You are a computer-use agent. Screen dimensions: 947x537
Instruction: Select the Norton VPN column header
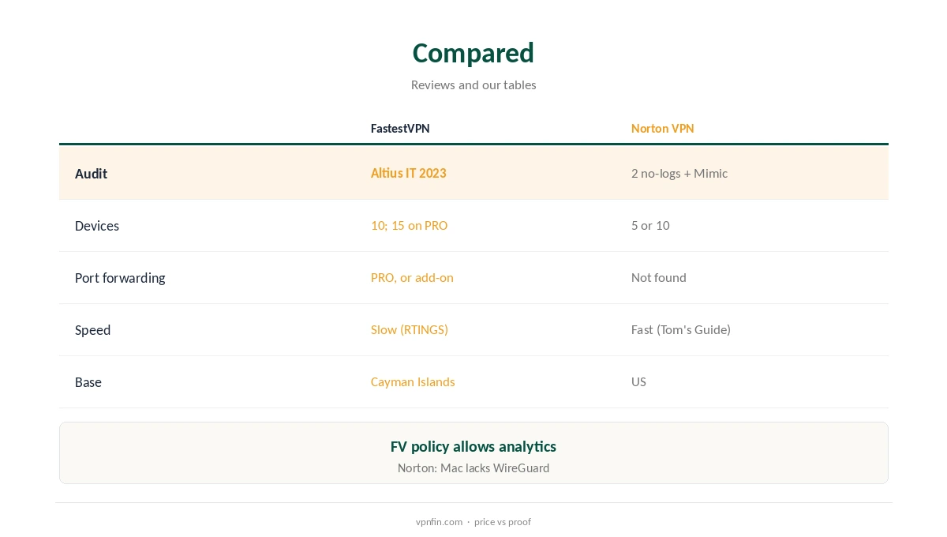tap(662, 128)
